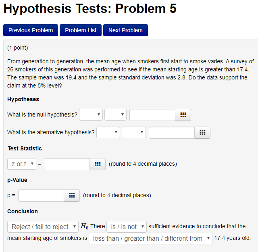
Task: Go to Next Problem
Action: (x=125, y=30)
